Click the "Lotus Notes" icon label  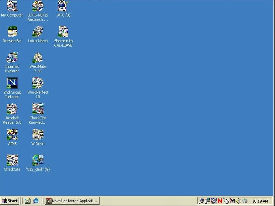pyautogui.click(x=38, y=41)
